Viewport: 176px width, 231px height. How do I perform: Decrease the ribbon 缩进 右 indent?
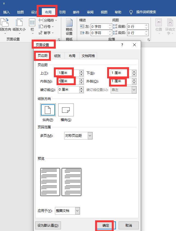point(110,34)
